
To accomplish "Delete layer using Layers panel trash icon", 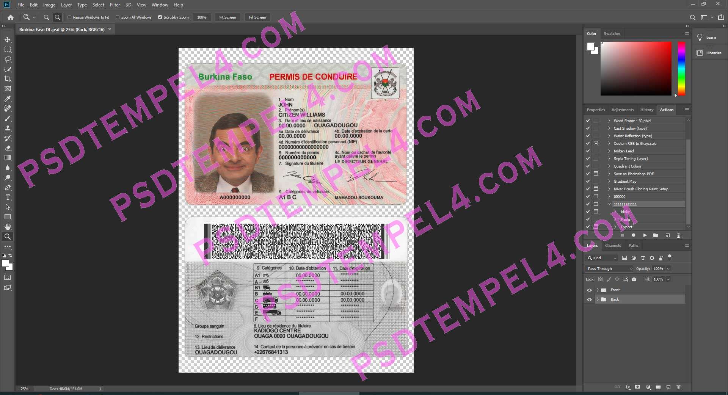I will (678, 387).
